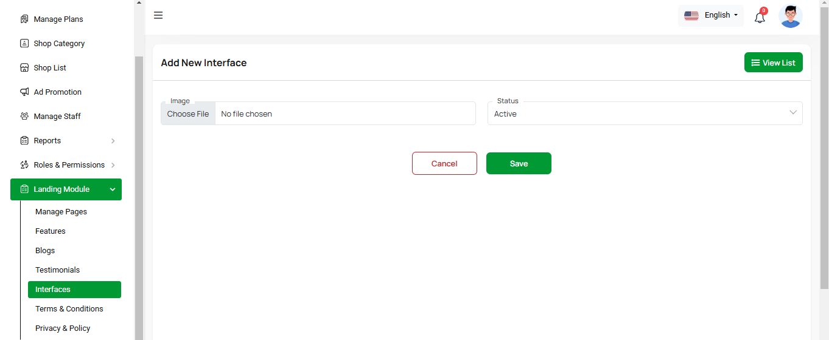The width and height of the screenshot is (829, 340).
Task: Click the View List button
Action: [x=773, y=63]
